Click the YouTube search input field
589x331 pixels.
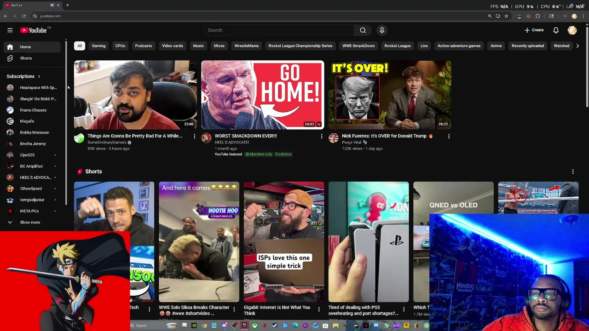click(x=279, y=30)
